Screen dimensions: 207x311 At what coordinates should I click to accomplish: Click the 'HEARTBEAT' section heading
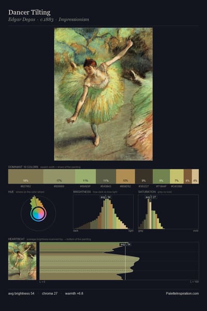click(17, 239)
